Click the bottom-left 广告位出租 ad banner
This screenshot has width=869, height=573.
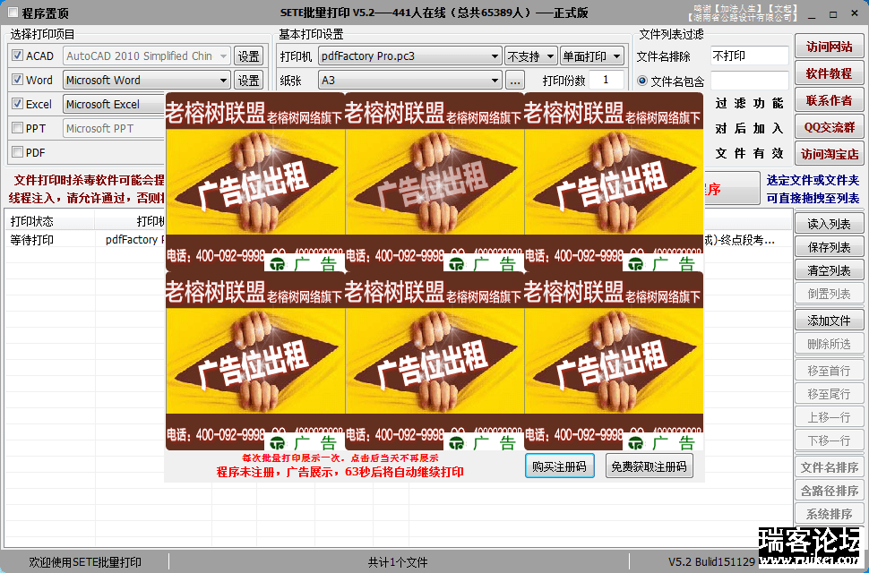pos(255,361)
